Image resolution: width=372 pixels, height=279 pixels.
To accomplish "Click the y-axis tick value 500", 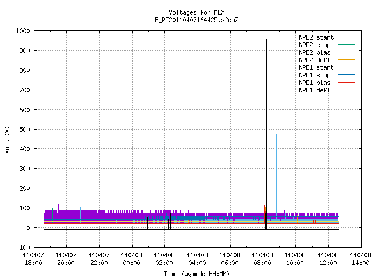I will point(24,129).
